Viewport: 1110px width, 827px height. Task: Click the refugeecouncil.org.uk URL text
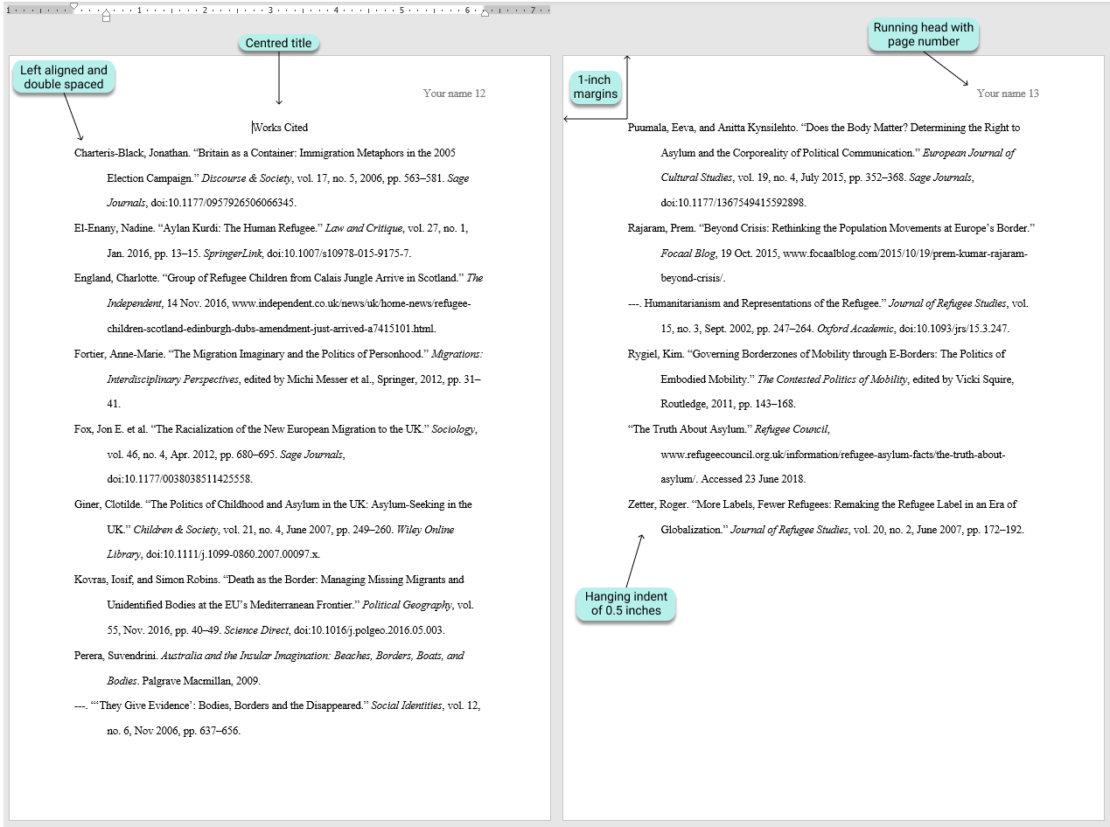(x=832, y=455)
